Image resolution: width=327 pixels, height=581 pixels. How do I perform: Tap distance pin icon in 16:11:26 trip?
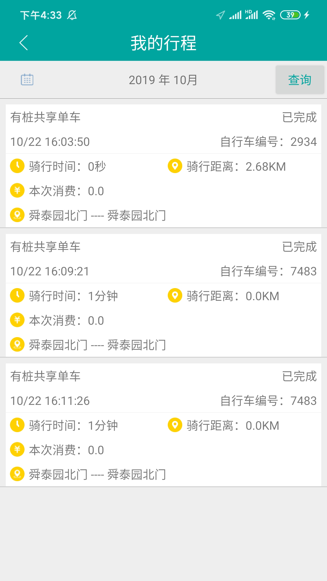coord(175,425)
